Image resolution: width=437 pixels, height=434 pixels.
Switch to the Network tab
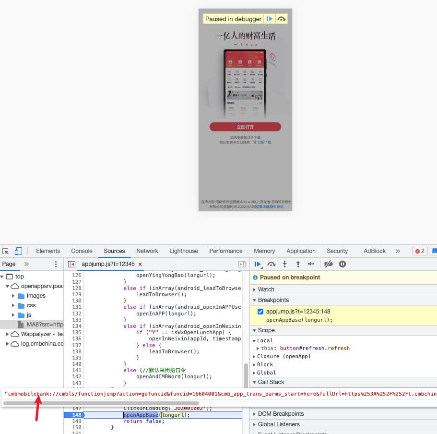click(x=147, y=251)
